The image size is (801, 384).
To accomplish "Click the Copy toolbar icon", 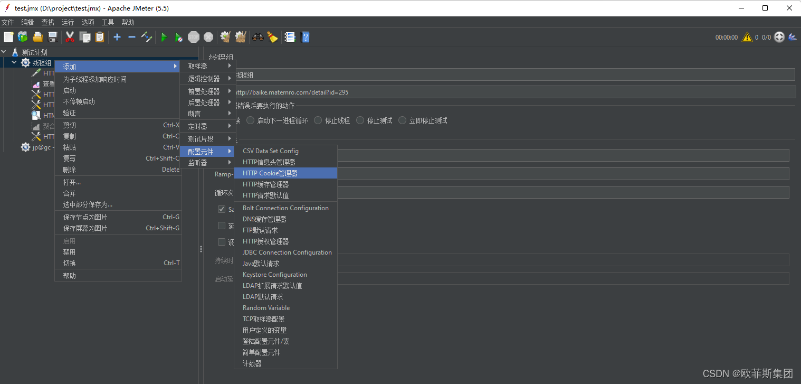I will tap(84, 37).
